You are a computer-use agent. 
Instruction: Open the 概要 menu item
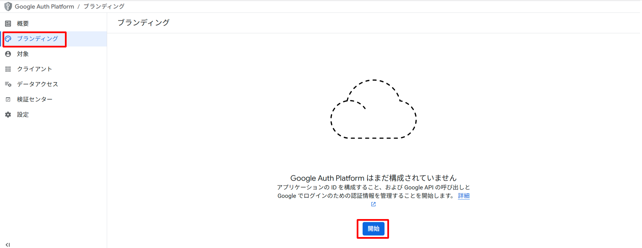tap(53, 24)
